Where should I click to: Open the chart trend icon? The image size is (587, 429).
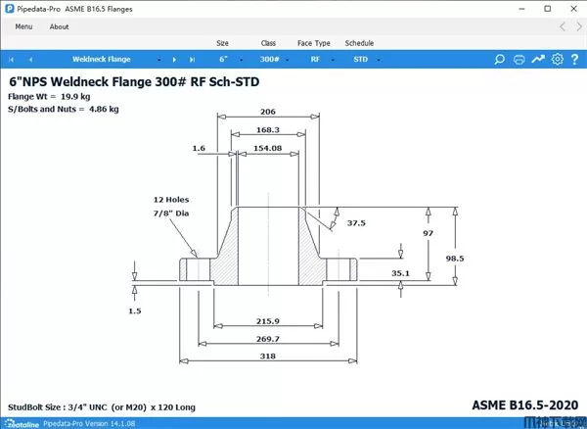click(x=538, y=59)
